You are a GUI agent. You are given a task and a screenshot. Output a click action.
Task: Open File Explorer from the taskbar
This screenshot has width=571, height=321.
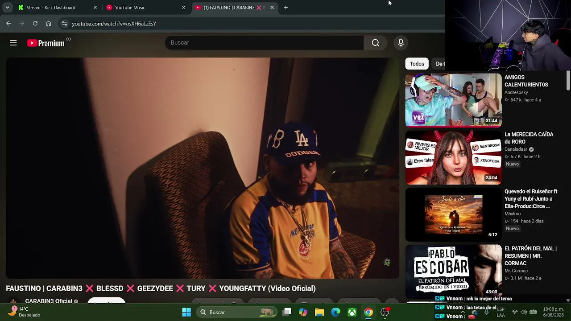pos(319,312)
